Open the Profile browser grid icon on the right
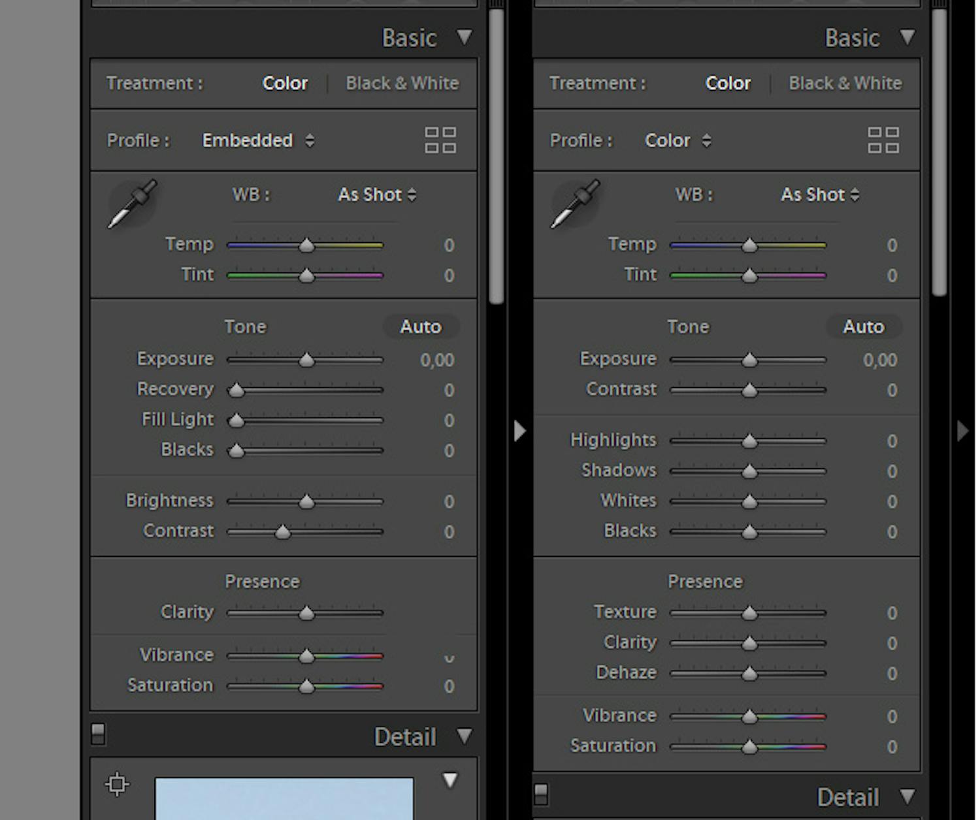Viewport: 980px width, 820px height. (883, 140)
